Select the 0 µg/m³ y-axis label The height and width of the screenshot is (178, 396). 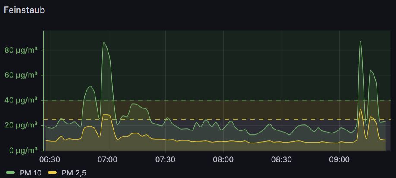(23, 151)
